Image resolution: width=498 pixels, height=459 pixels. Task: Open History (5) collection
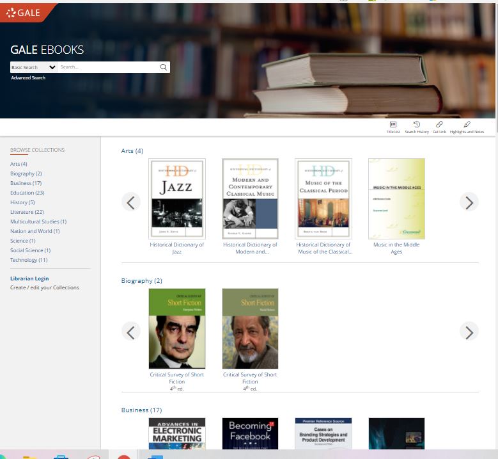[22, 202]
